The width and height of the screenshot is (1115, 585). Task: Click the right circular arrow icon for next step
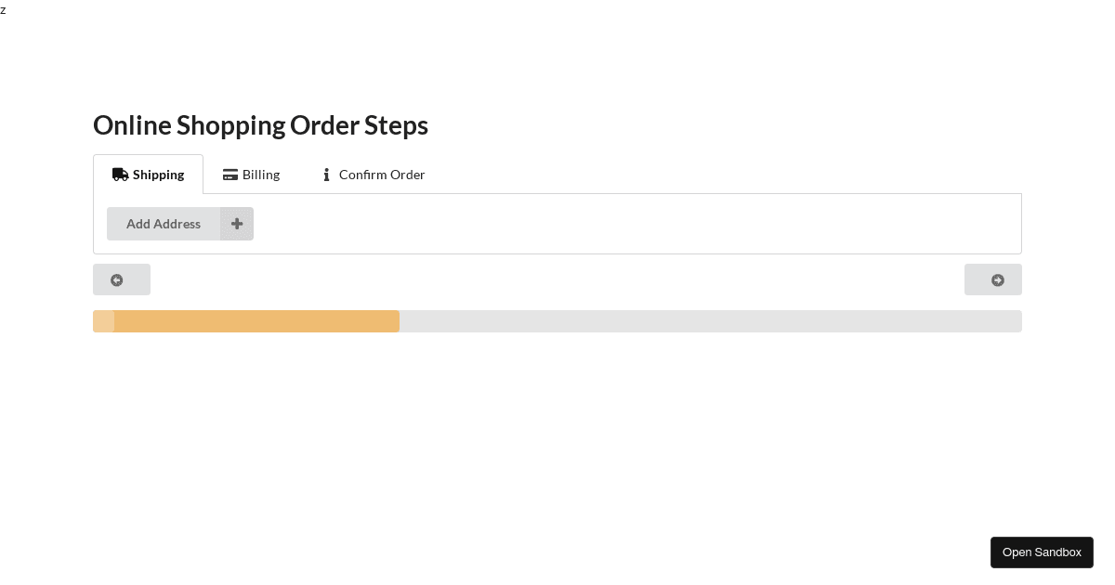[x=997, y=279]
